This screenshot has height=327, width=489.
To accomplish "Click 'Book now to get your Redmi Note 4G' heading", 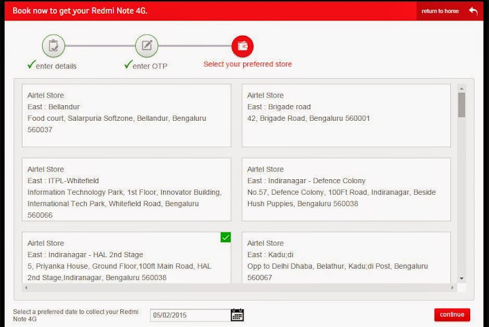I will [80, 11].
